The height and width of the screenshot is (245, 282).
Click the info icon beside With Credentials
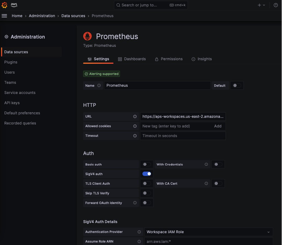click(206, 164)
